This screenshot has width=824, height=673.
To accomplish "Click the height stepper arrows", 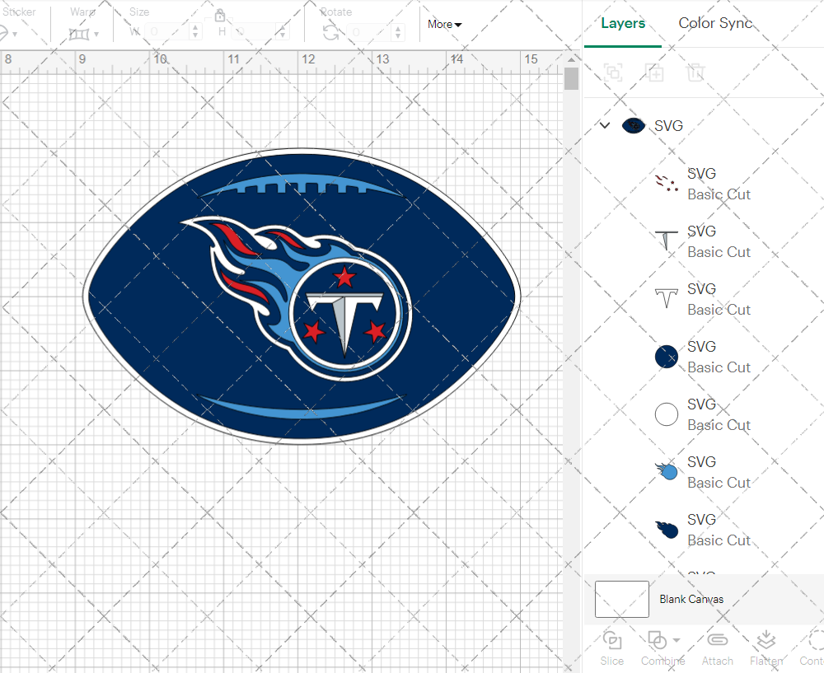I will 283,32.
